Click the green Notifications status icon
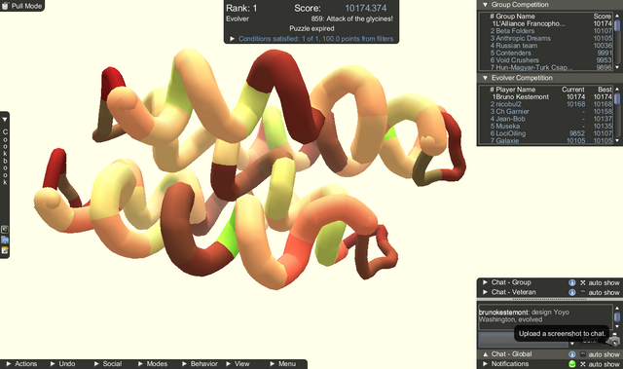 (571, 364)
